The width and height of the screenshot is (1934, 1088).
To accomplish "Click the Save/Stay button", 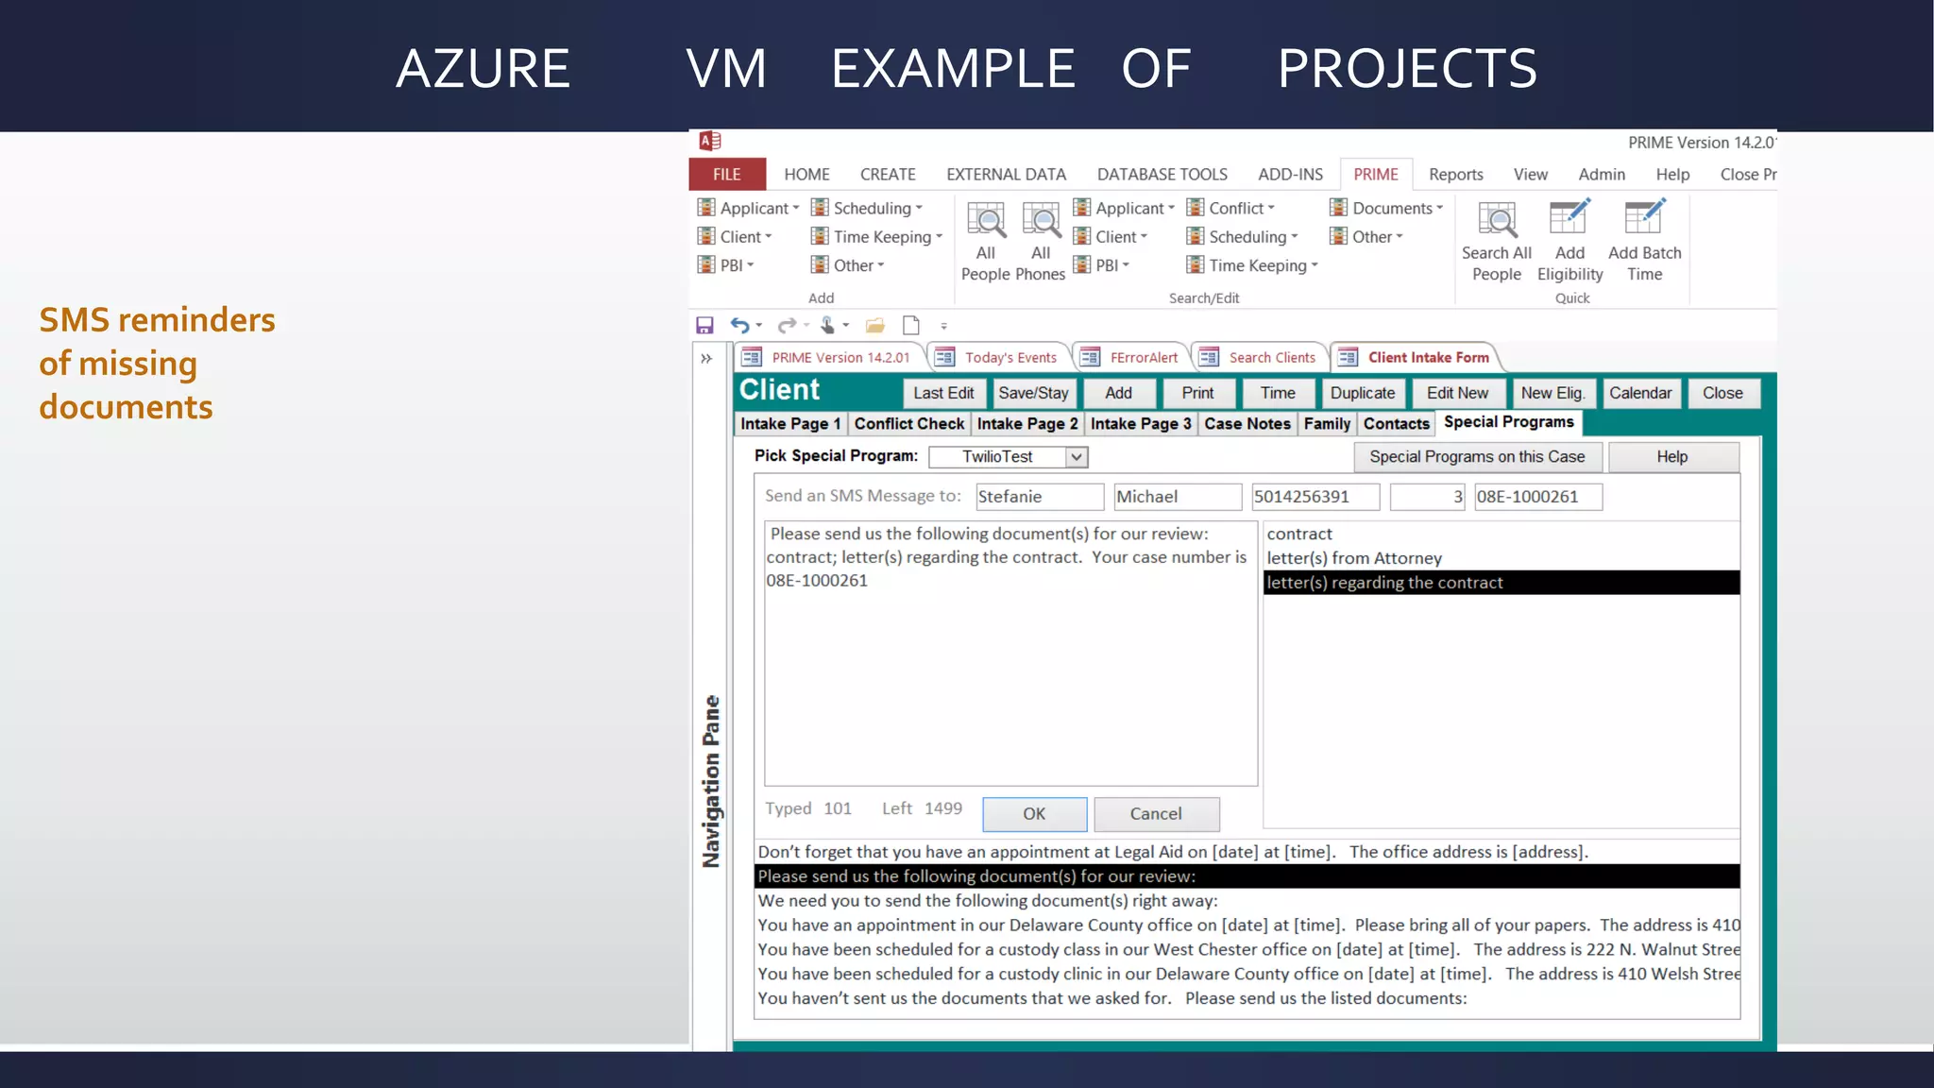I will pos(1033,394).
